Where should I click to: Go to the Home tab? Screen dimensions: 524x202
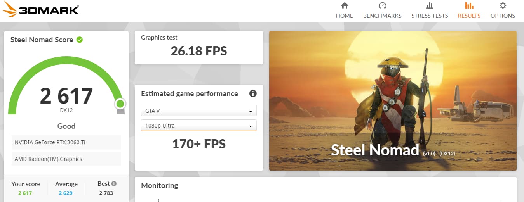344,10
